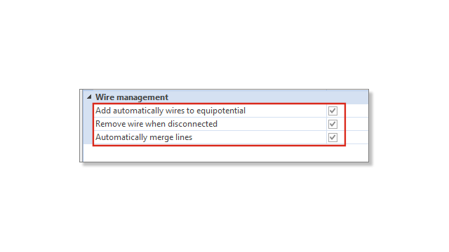Click the checkmark icon in the disconnected row

pyautogui.click(x=333, y=124)
